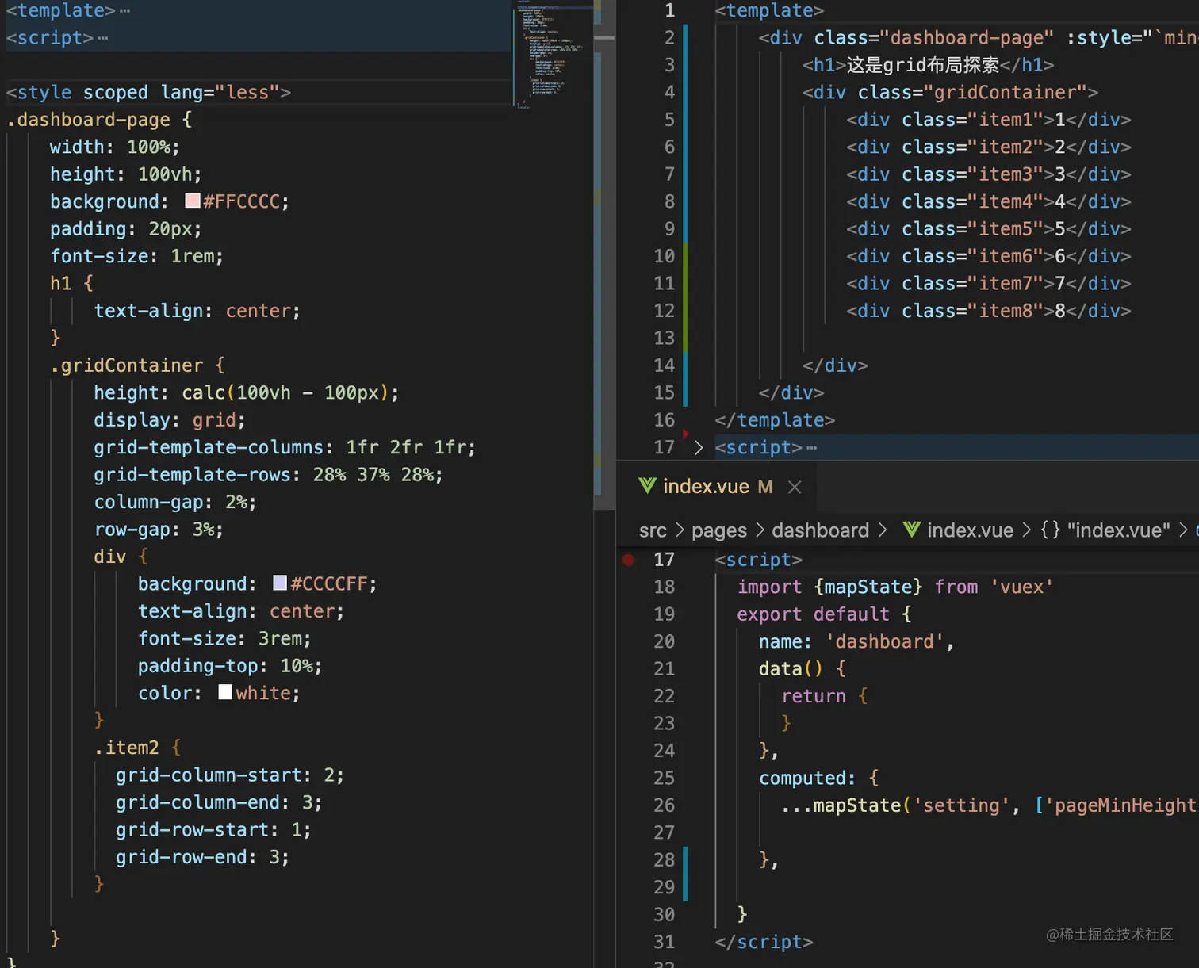This screenshot has height=968, width=1199.
Task: Click line number 20 in the bottom-right editor gutter
Action: (664, 642)
